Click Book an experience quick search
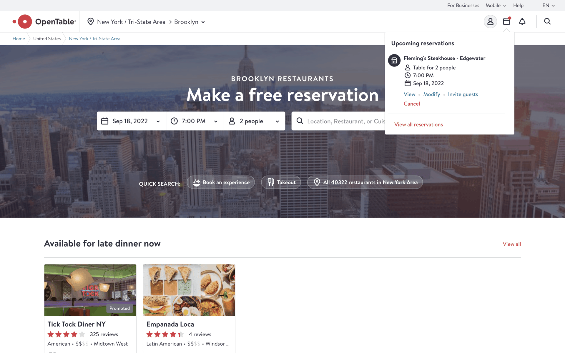Image resolution: width=565 pixels, height=353 pixels. click(221, 182)
